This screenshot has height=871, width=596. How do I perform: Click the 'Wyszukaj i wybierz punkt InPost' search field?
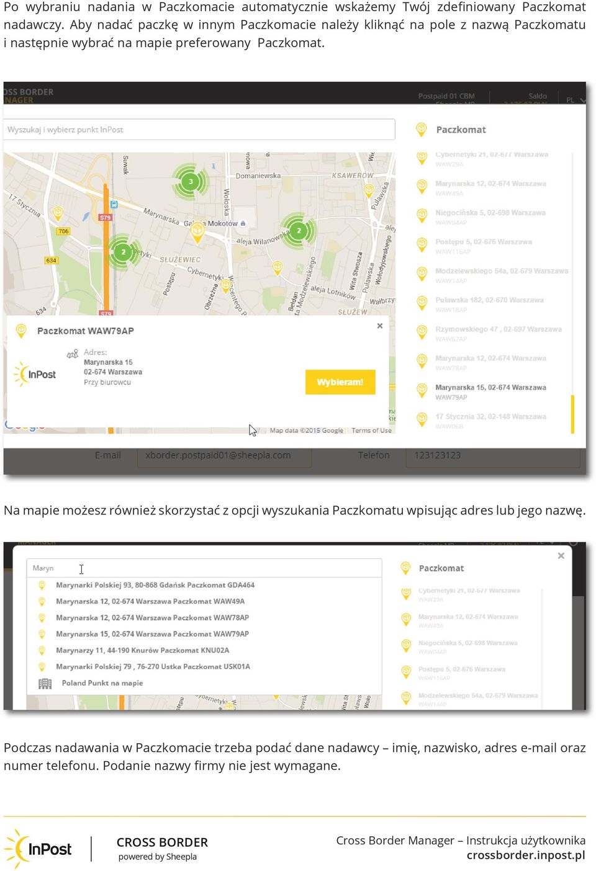tap(199, 130)
